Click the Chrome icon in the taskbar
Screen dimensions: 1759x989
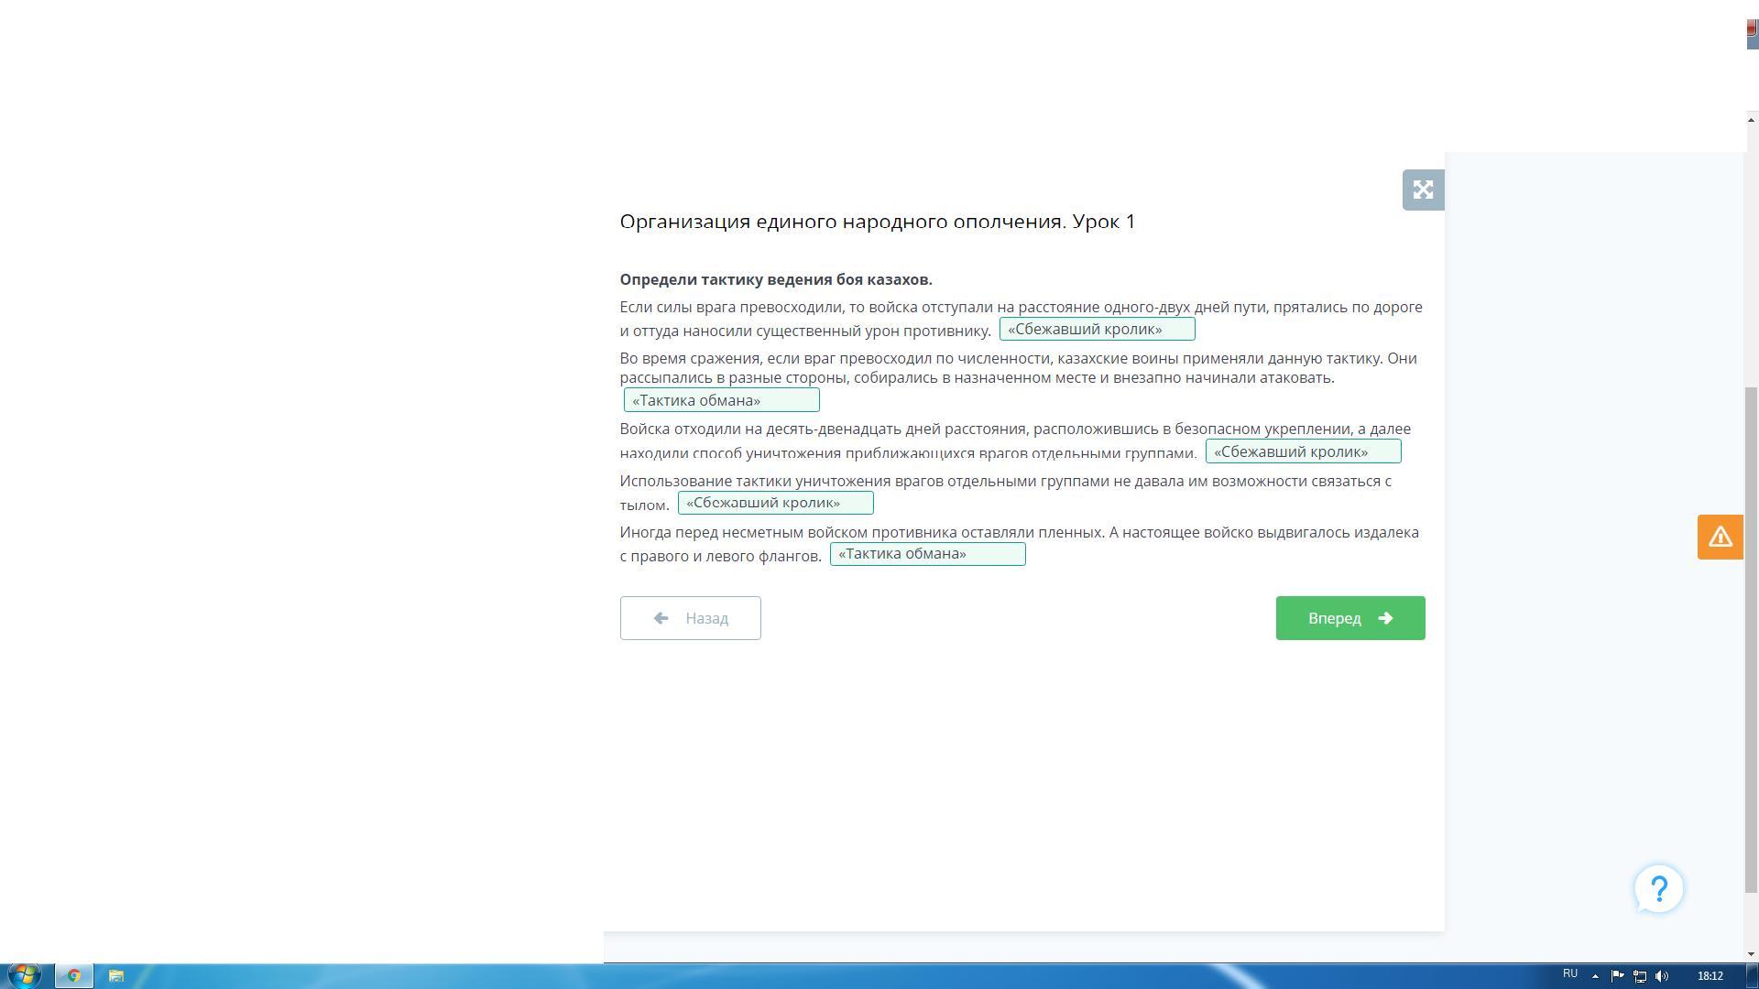[x=74, y=975]
